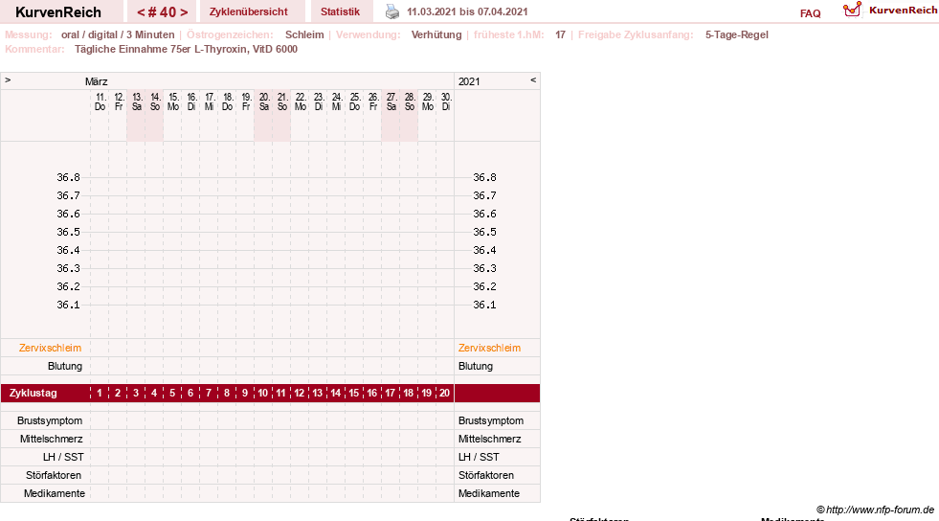The image size is (939, 521).
Task: Click date column 11. Do
Action: 100,102
